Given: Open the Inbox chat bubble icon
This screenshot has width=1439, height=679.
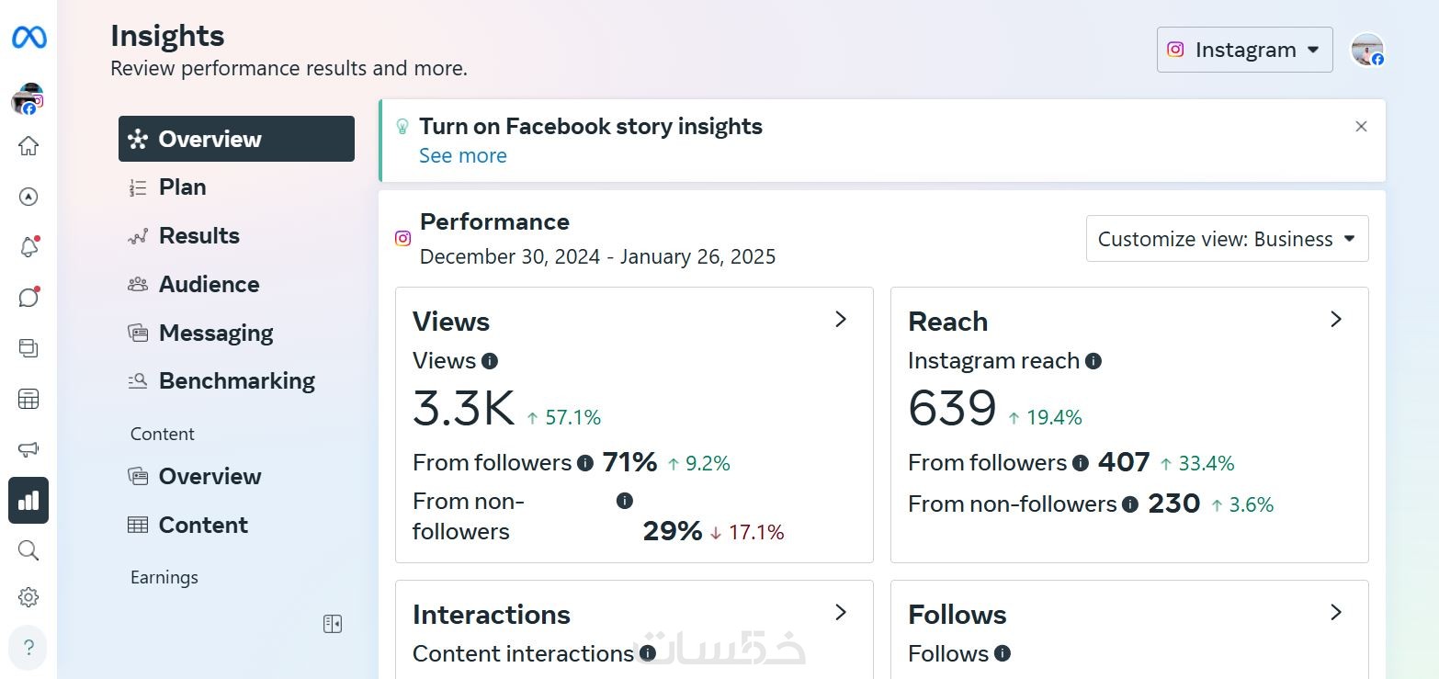Looking at the screenshot, I should click(x=28, y=298).
